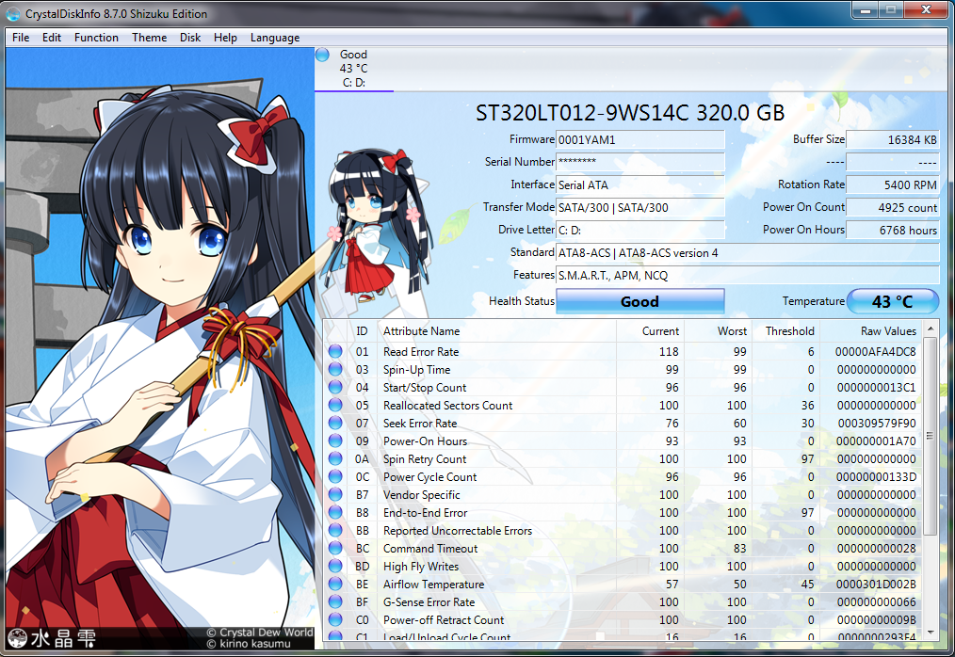Click the Reallocated Sectors Count status orb

335,405
